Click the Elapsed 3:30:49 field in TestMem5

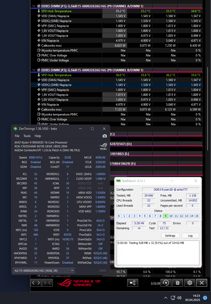pos(139,223)
